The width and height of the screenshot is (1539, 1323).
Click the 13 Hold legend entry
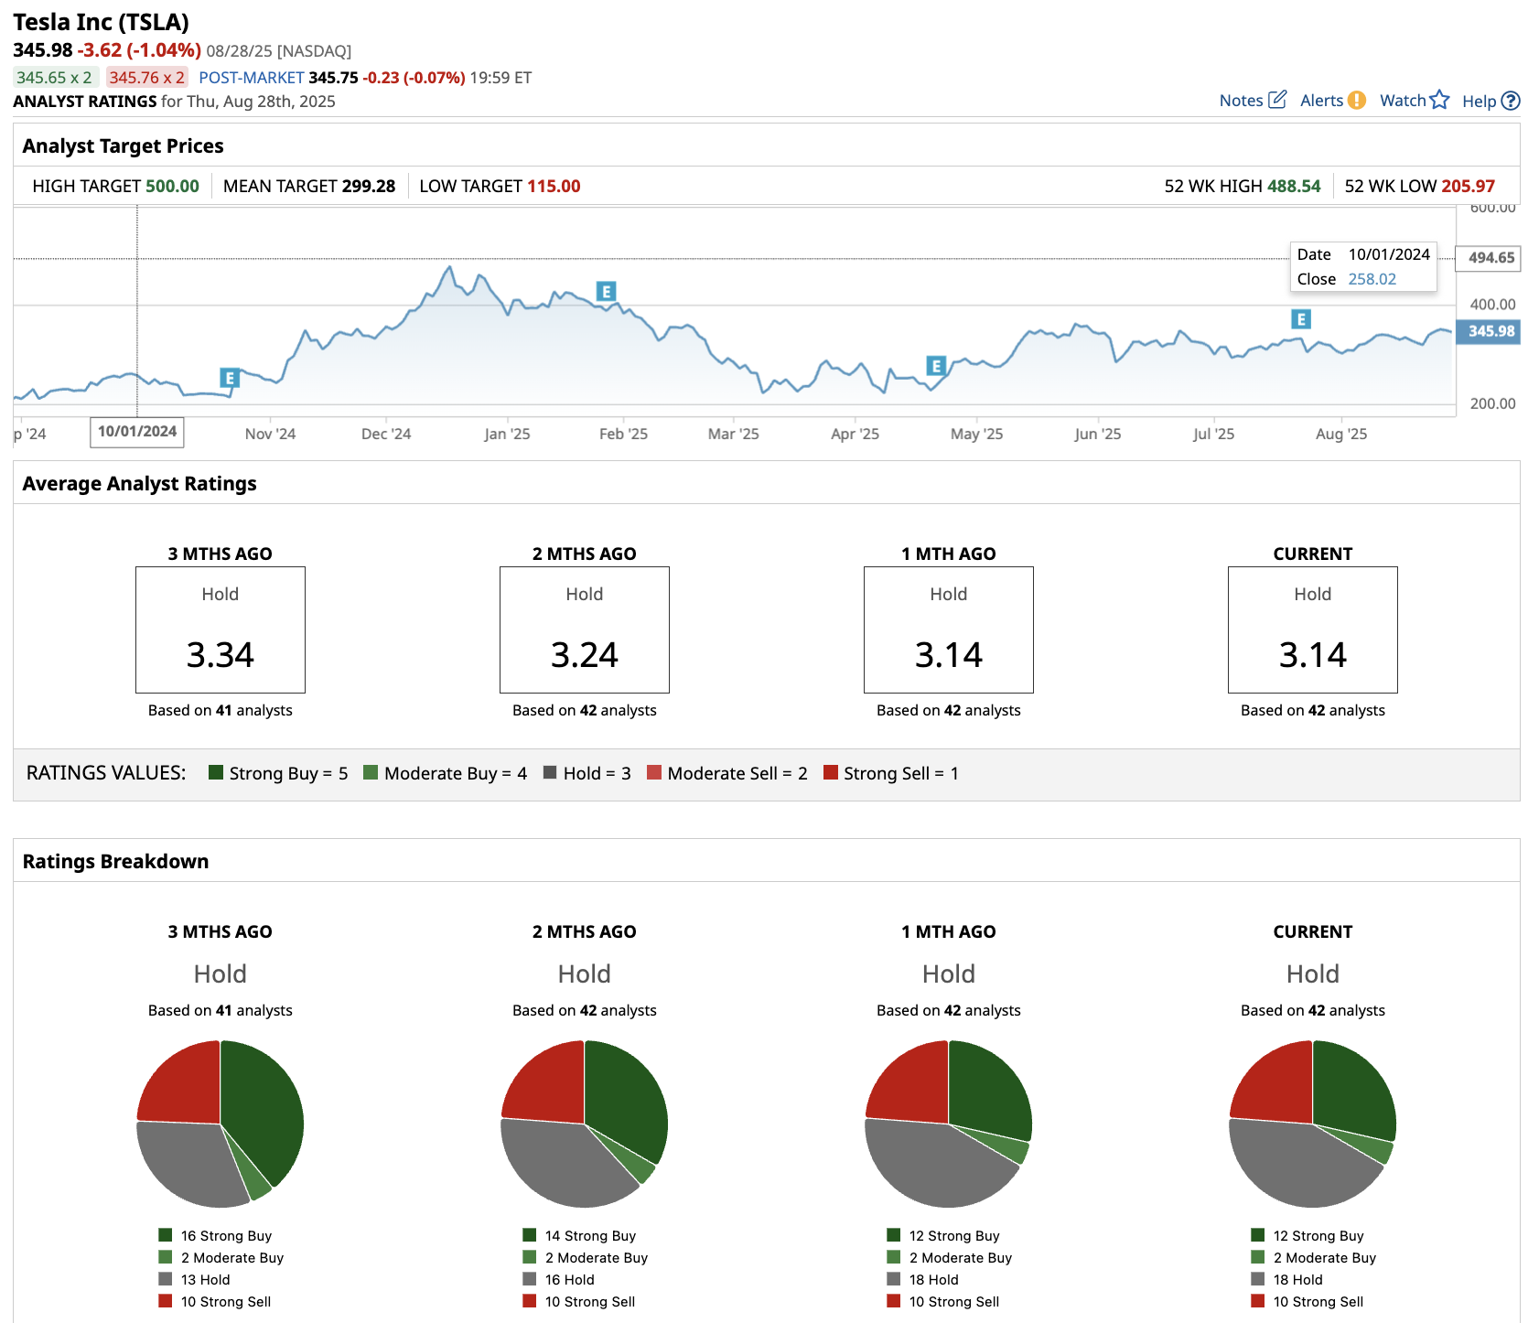(x=195, y=1279)
